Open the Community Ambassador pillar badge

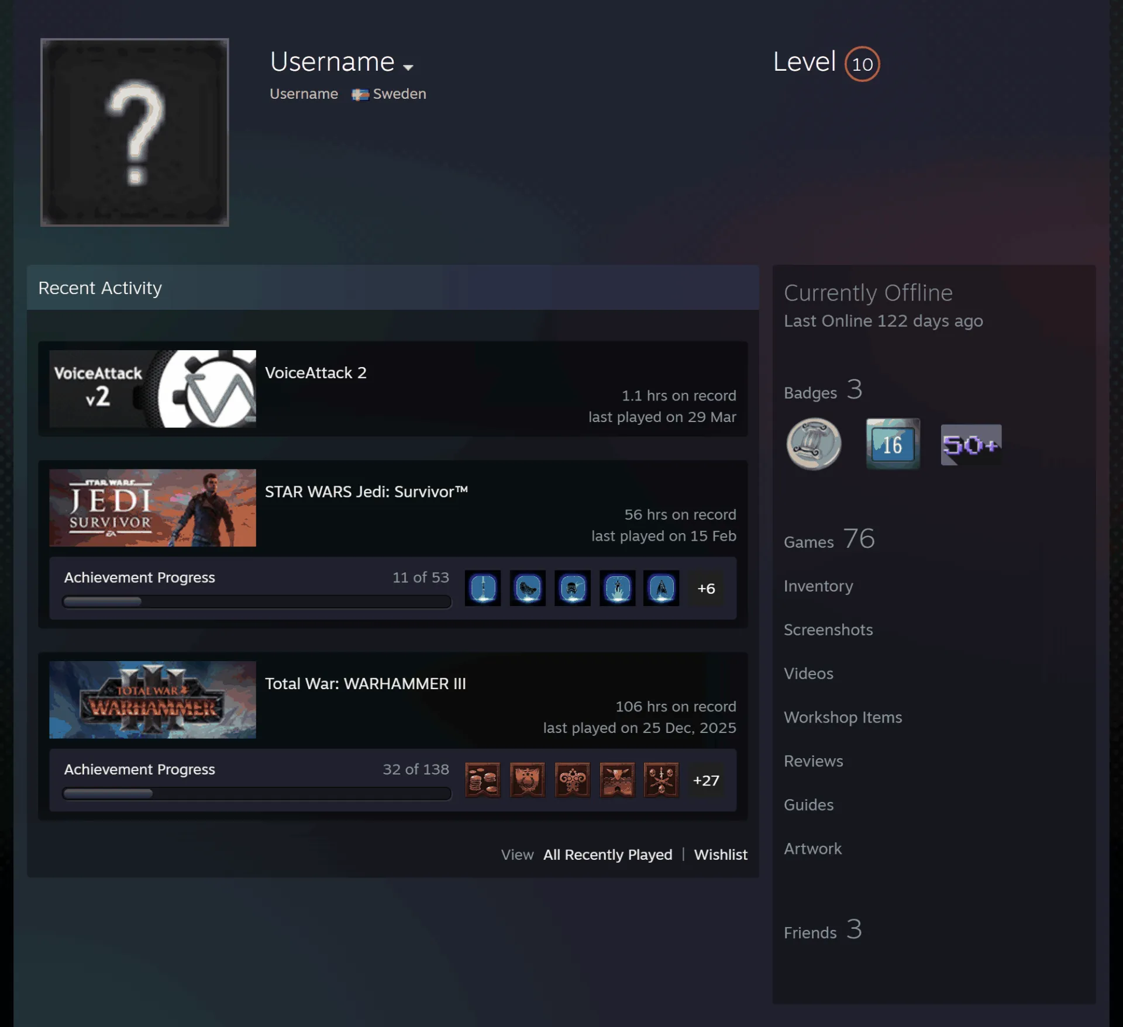point(814,444)
